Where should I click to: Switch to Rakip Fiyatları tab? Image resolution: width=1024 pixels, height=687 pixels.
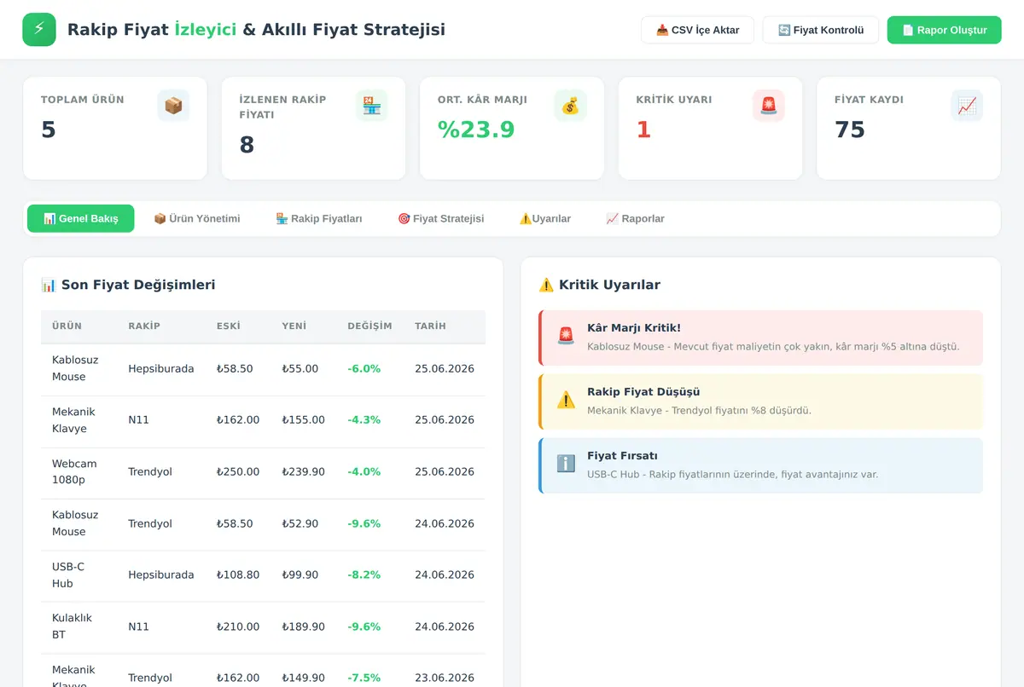pyautogui.click(x=319, y=218)
